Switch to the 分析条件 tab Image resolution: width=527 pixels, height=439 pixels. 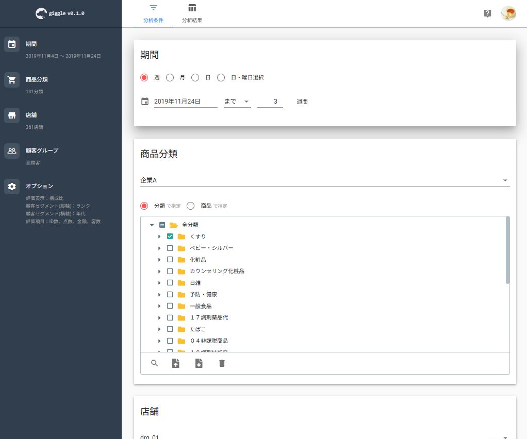click(x=153, y=14)
